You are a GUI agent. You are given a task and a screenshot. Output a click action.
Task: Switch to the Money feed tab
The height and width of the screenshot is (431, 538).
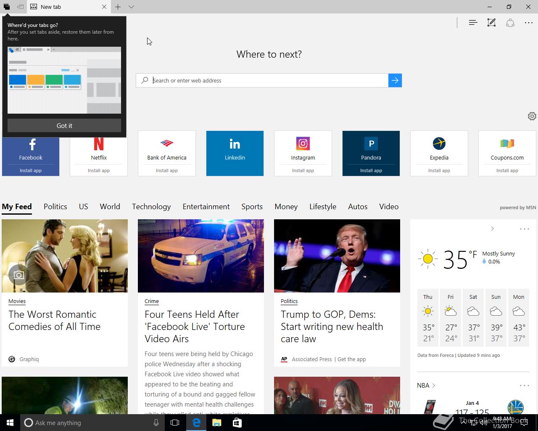[x=286, y=207]
